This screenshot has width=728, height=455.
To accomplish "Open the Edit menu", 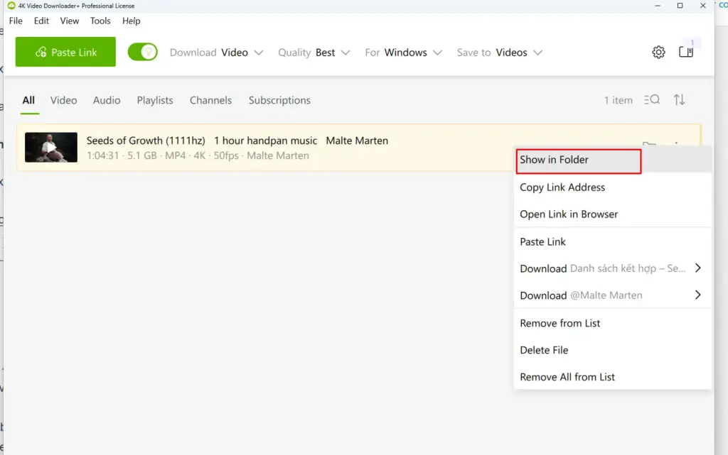I will [41, 21].
